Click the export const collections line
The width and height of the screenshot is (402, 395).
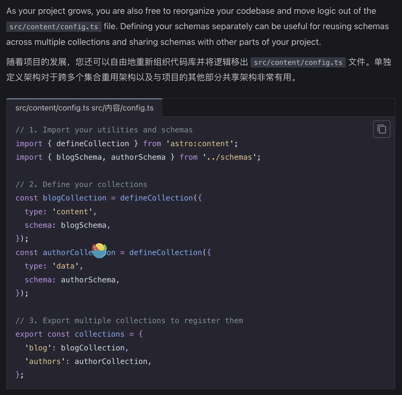click(x=79, y=334)
